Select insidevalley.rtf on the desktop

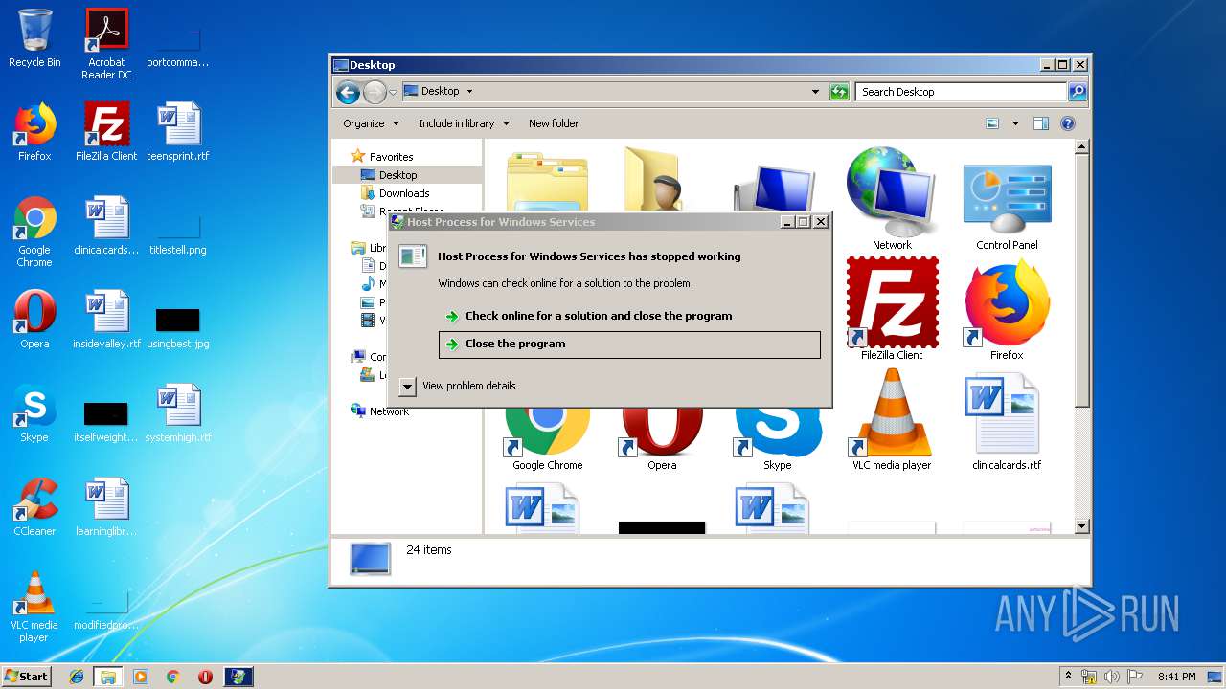106,320
